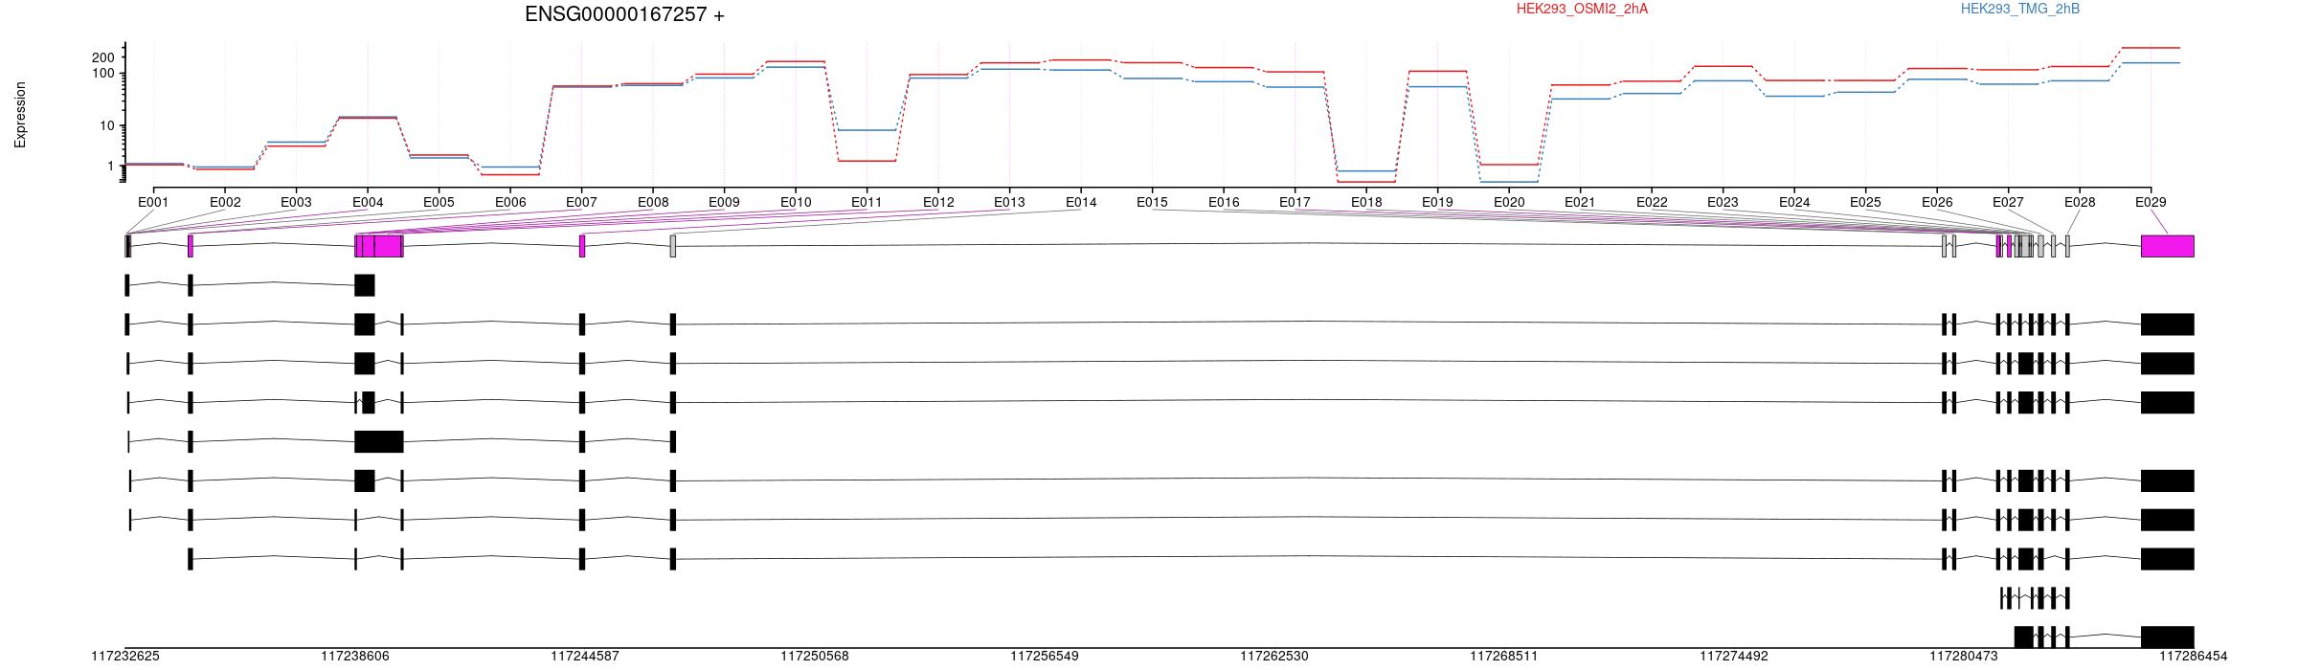Click exon label E016
The height and width of the screenshot is (670, 2298).
click(x=1224, y=202)
